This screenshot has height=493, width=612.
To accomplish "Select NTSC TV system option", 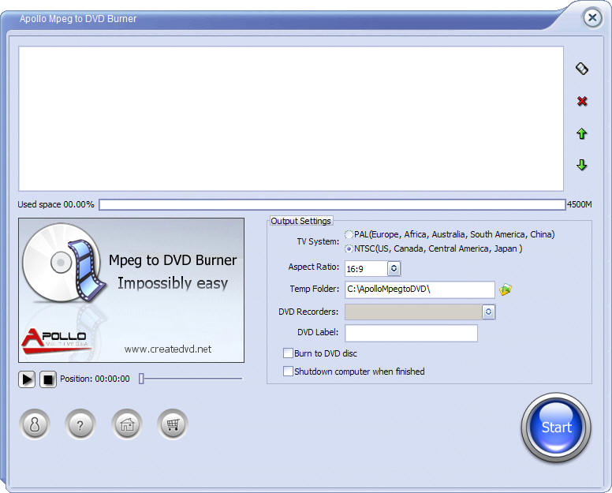I will click(x=349, y=249).
